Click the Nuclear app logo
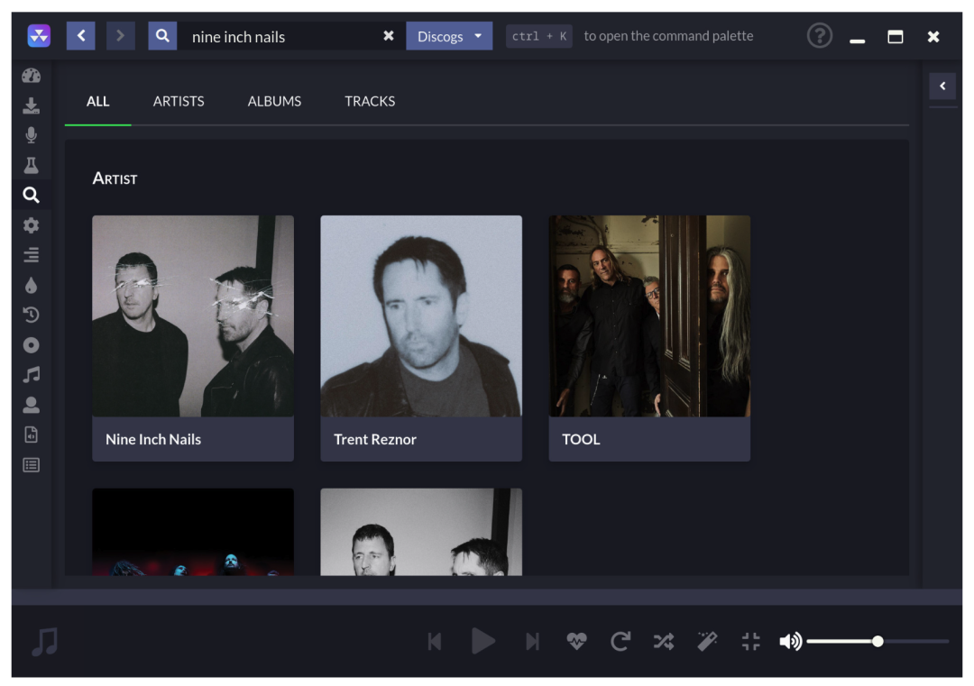Screen dimensions: 974x686 pyautogui.click(x=39, y=36)
